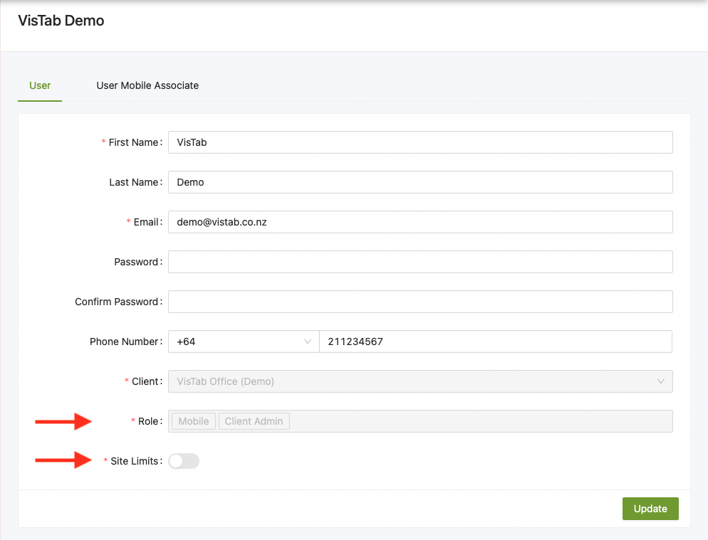708x540 pixels.
Task: Toggle the Site Limits switch
Action: tap(184, 461)
